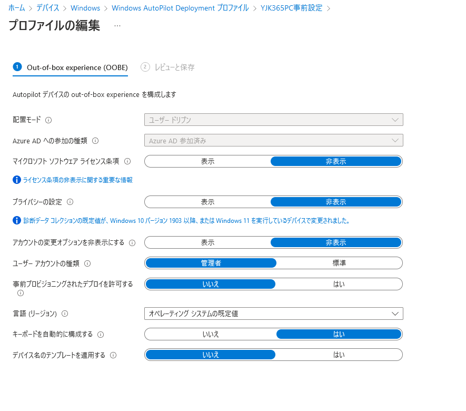Click info icon beside キーボードを自動的に構成する
Image resolution: width=466 pixels, height=411 pixels.
(x=101, y=335)
